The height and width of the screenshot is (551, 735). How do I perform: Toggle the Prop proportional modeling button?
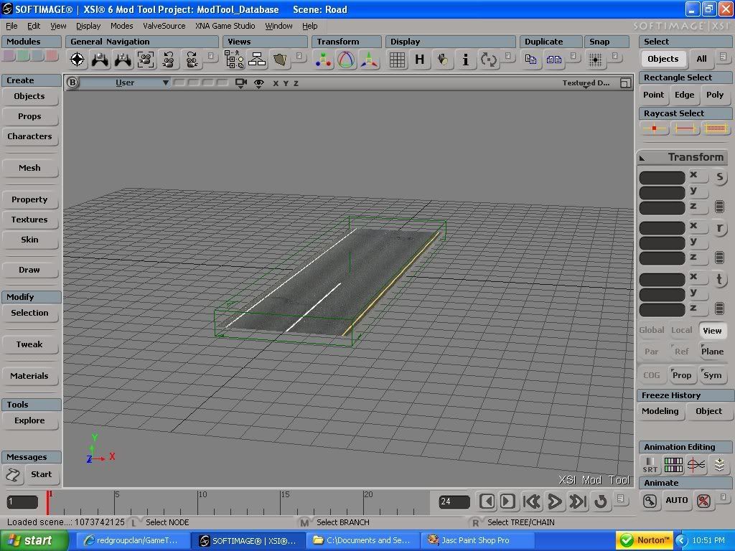click(682, 375)
